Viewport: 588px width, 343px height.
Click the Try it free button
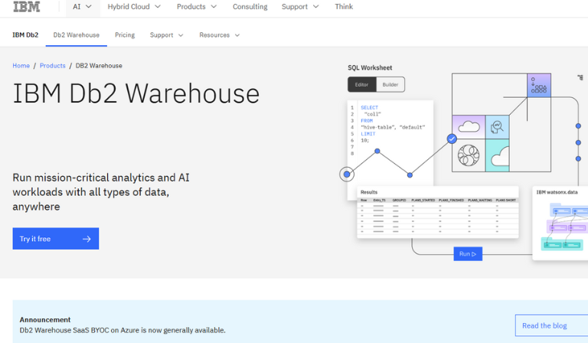55,238
